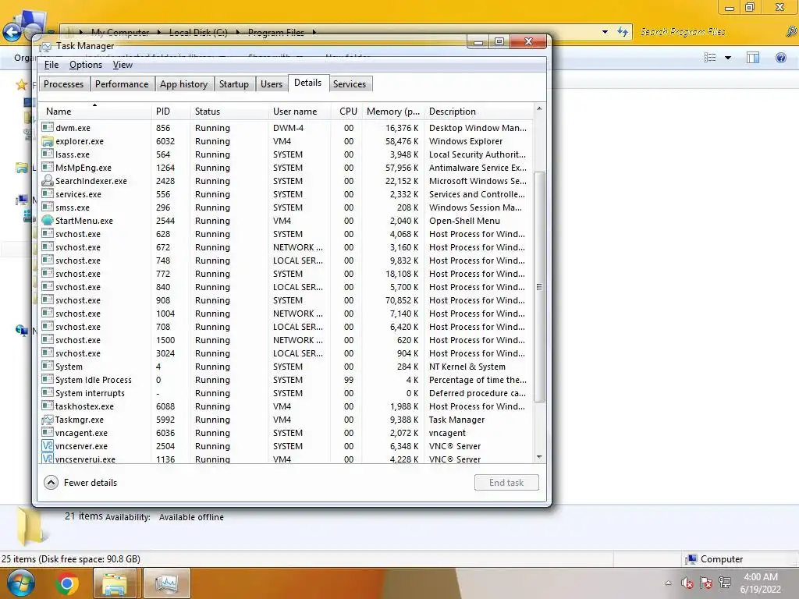
Task: Click the muted volume tray icon
Action: (x=687, y=583)
